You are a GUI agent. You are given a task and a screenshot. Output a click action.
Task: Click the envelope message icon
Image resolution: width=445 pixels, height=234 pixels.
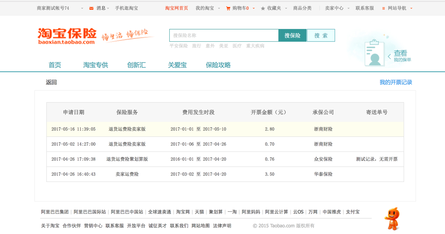pos(91,8)
